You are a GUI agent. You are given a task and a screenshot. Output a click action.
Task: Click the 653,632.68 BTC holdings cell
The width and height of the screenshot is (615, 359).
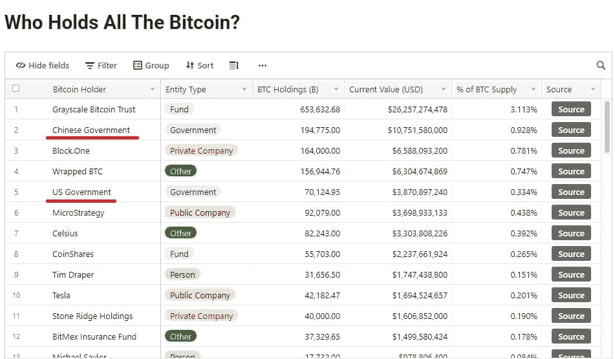pyautogui.click(x=299, y=109)
